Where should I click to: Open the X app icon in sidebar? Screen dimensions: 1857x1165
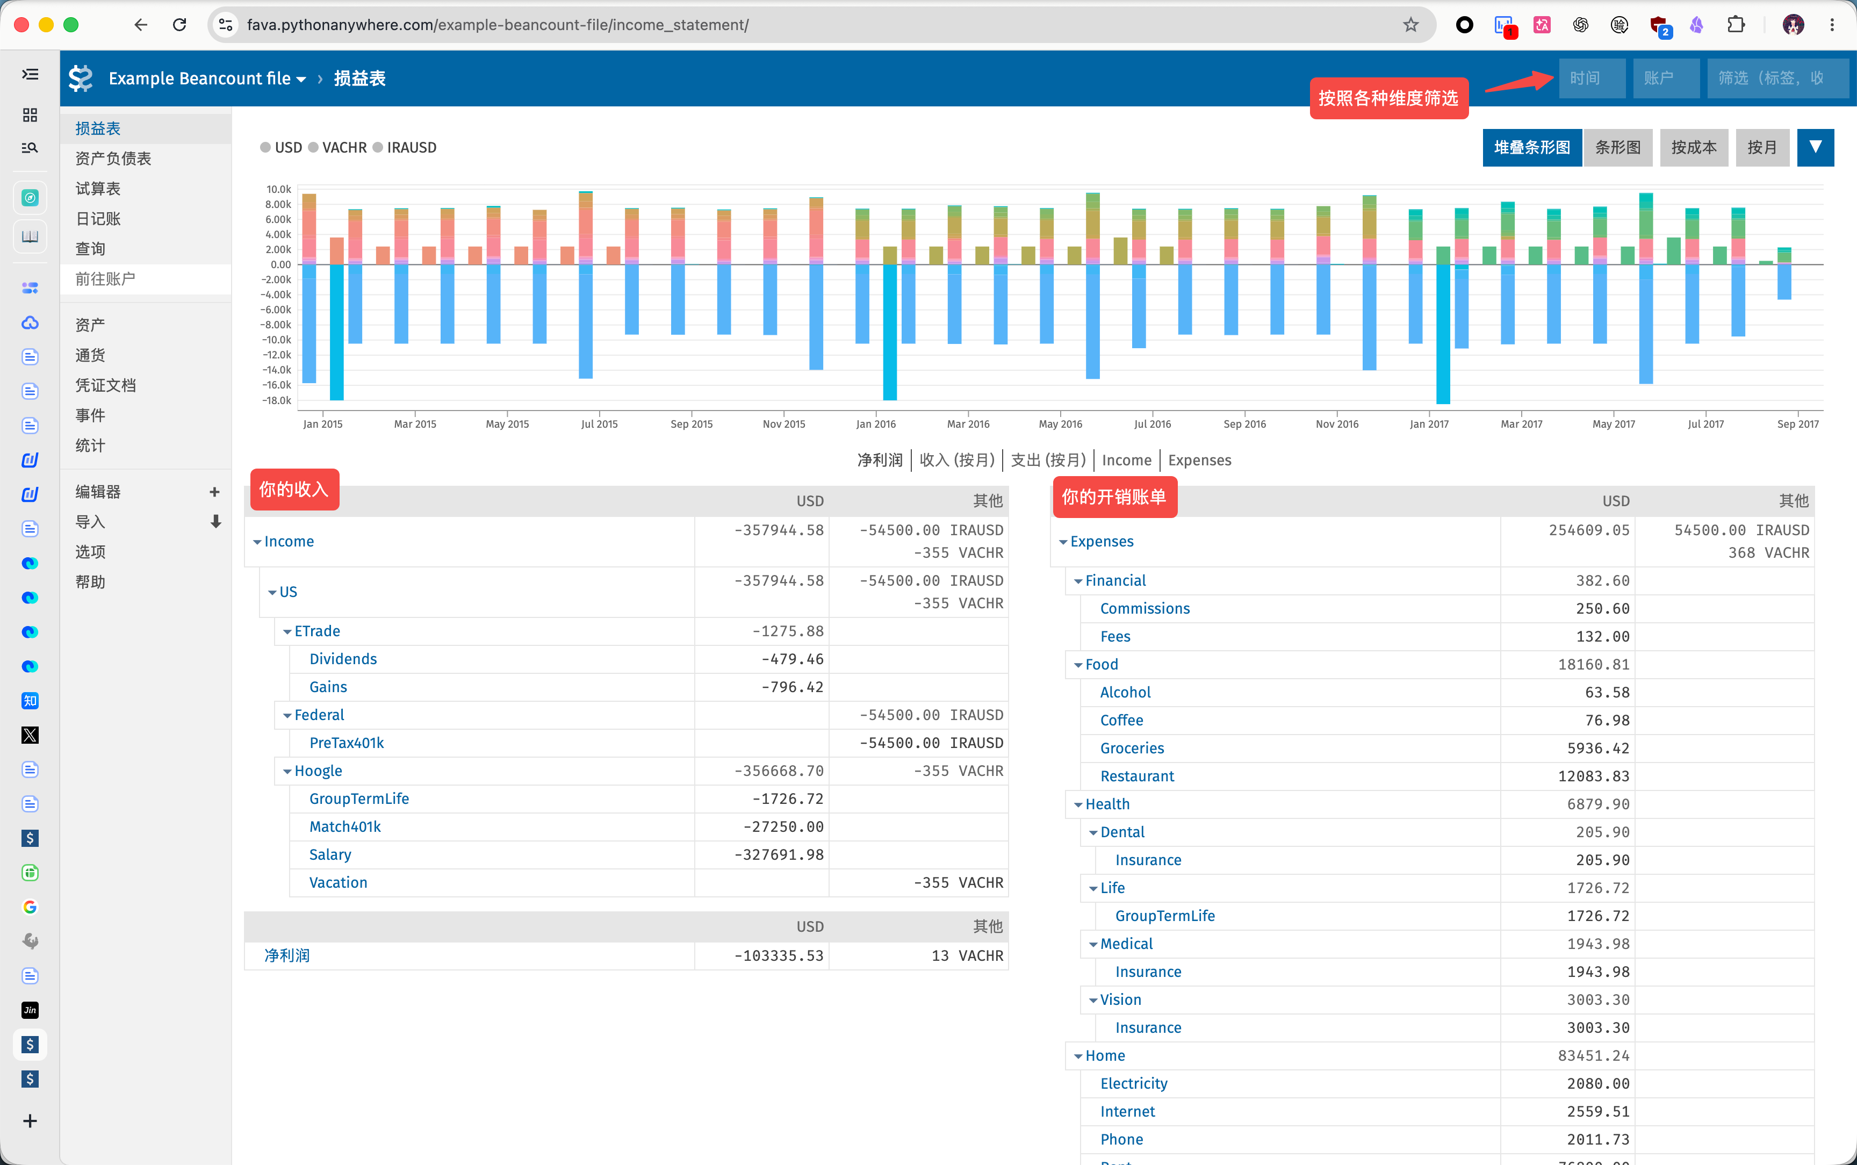(30, 735)
